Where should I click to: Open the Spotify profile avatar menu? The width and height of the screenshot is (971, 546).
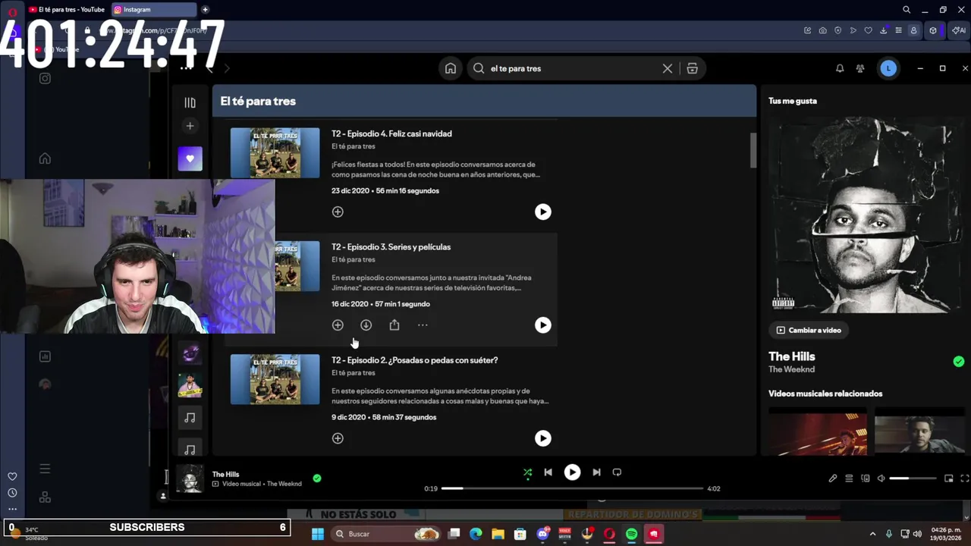888,68
